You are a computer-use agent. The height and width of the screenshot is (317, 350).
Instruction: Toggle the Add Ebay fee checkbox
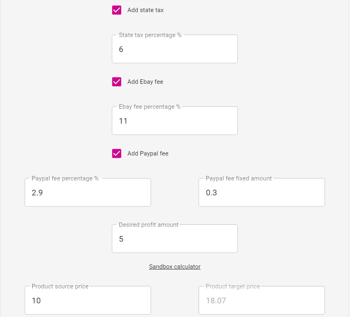(x=117, y=82)
